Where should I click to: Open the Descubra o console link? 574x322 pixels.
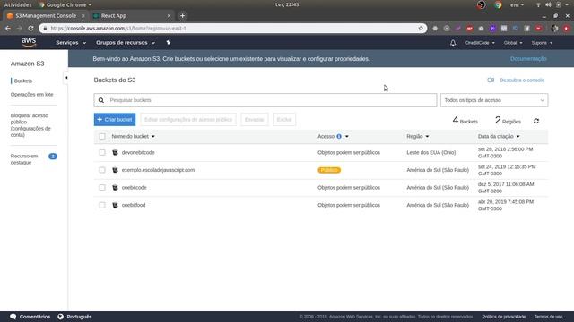pyautogui.click(x=522, y=80)
